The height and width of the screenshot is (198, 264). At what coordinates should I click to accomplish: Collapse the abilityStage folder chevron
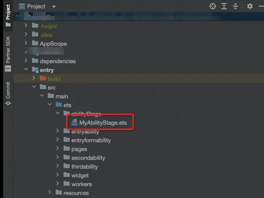[x=58, y=113]
